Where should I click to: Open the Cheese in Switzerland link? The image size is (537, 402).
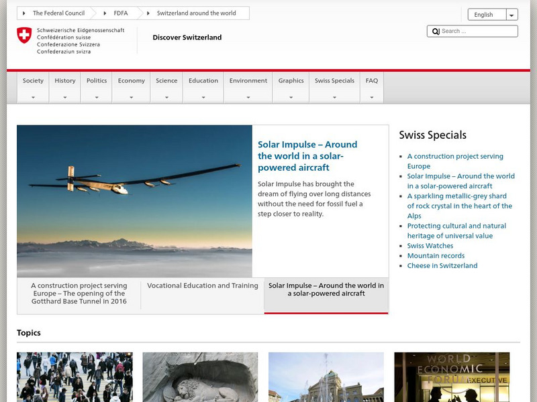point(442,265)
